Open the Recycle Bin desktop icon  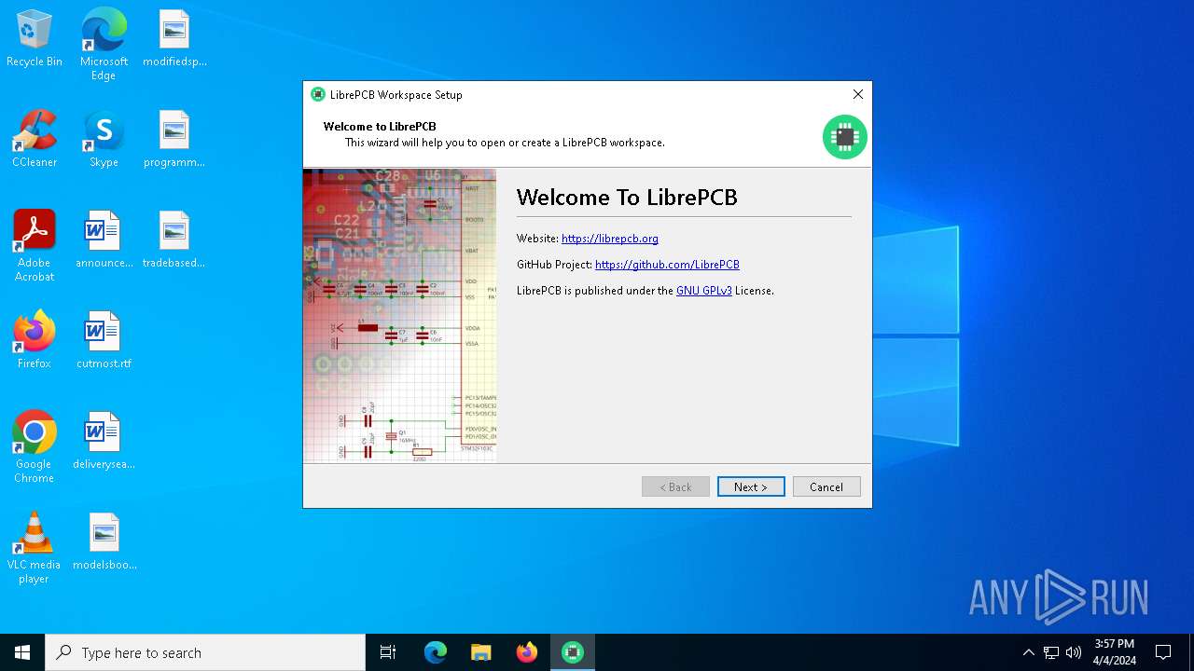(35, 39)
